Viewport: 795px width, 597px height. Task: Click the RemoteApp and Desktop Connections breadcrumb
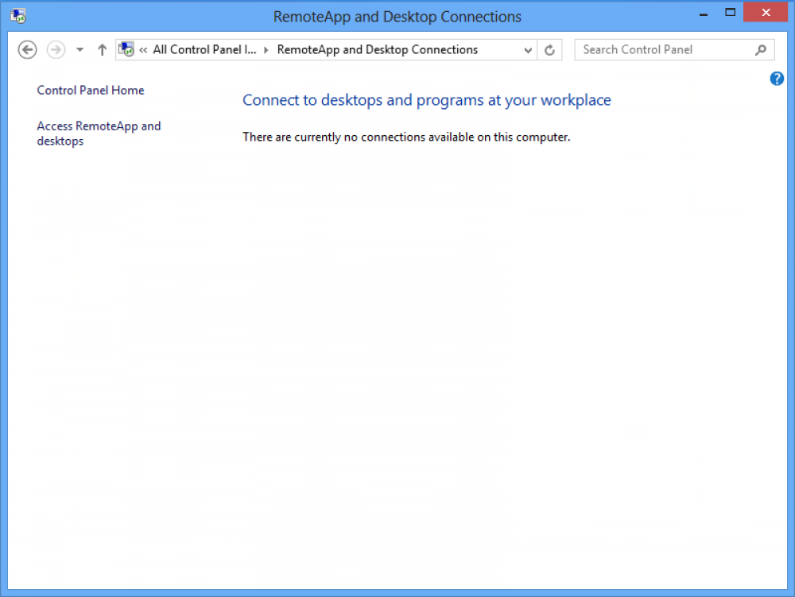pos(377,49)
